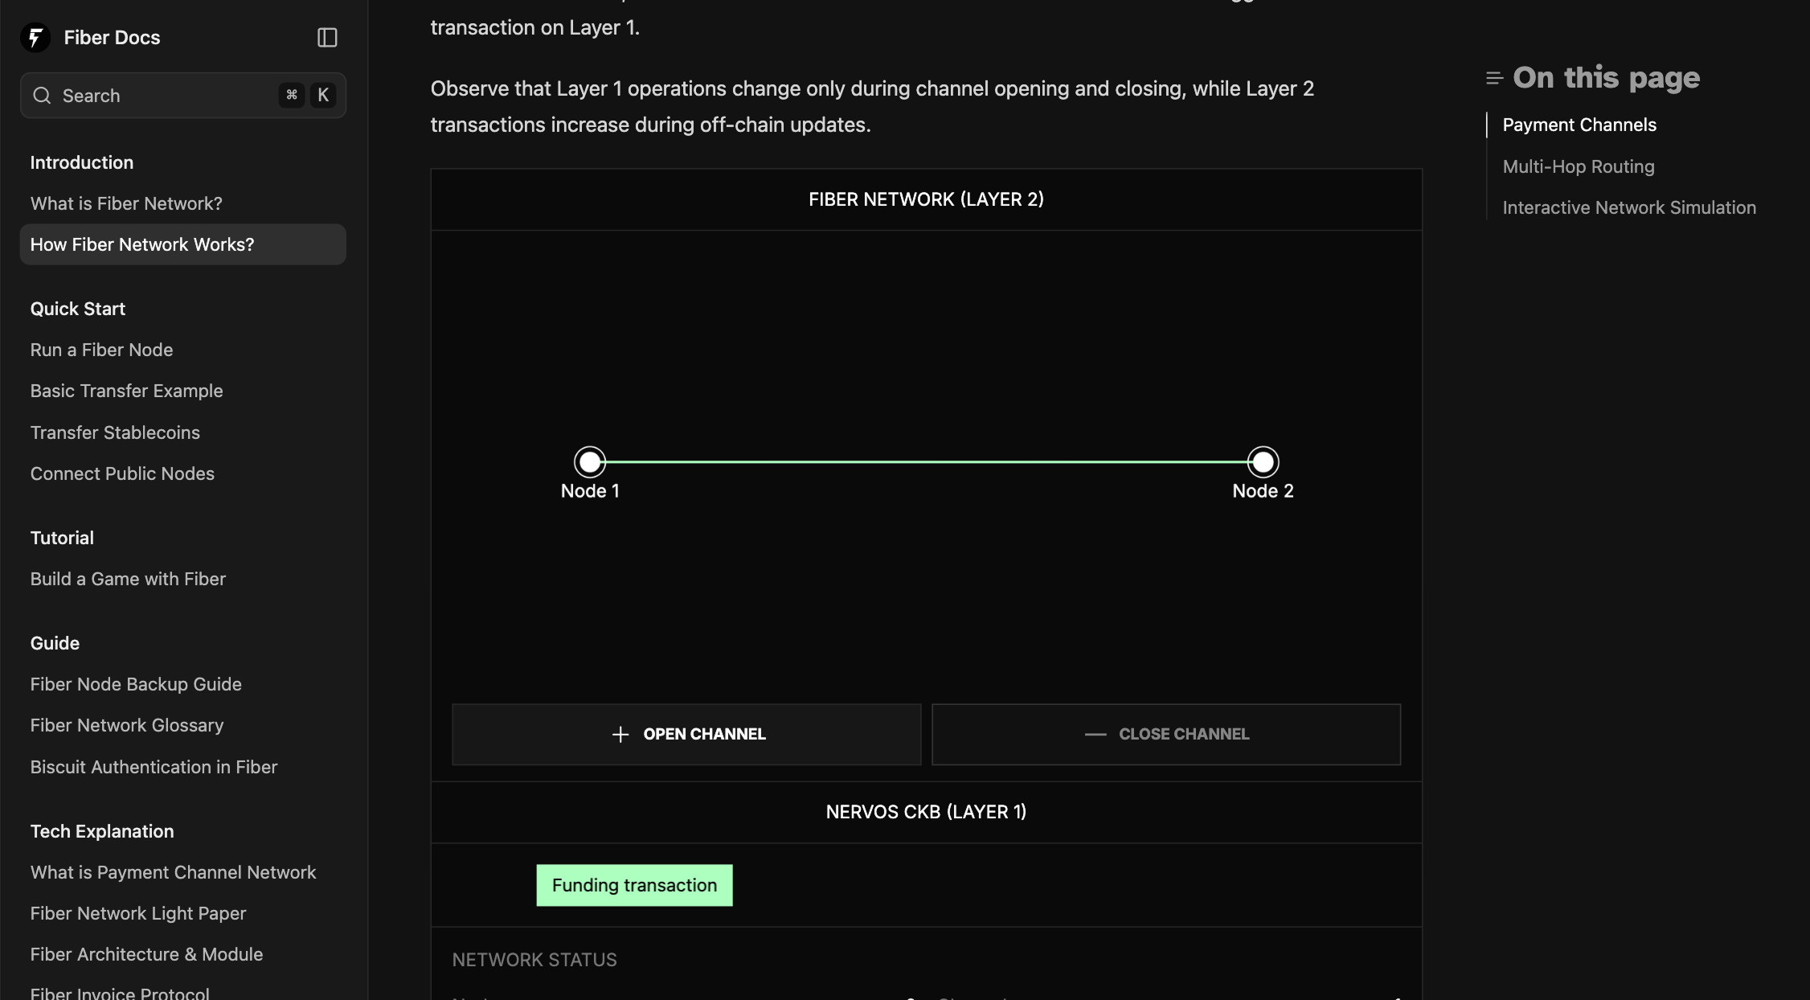Open Build a Game with Fiber
This screenshot has width=1810, height=1000.
pyautogui.click(x=128, y=579)
